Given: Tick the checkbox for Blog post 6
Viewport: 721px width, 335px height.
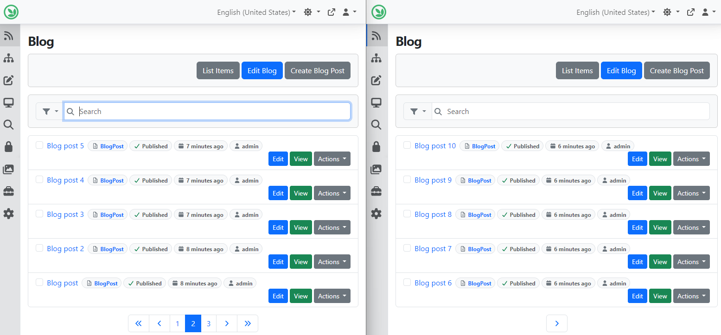Looking at the screenshot, I should [407, 282].
